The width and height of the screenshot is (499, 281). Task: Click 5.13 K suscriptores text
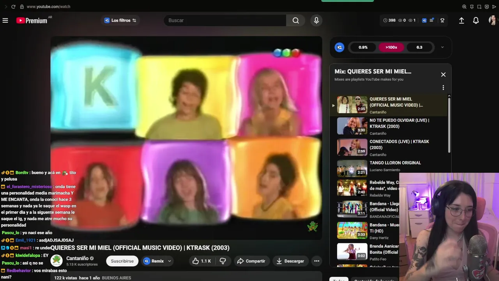tap(82, 265)
